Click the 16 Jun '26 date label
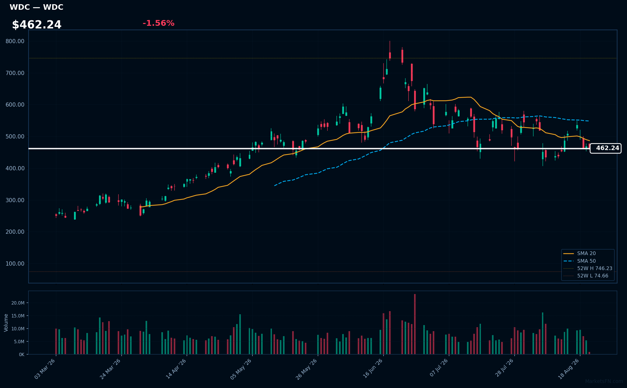The height and width of the screenshot is (388, 627). pos(372,369)
